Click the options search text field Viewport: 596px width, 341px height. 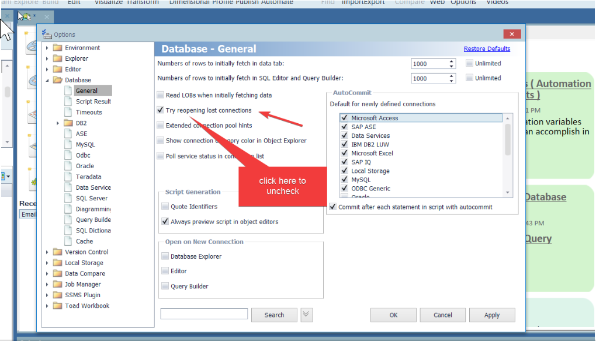click(x=204, y=314)
